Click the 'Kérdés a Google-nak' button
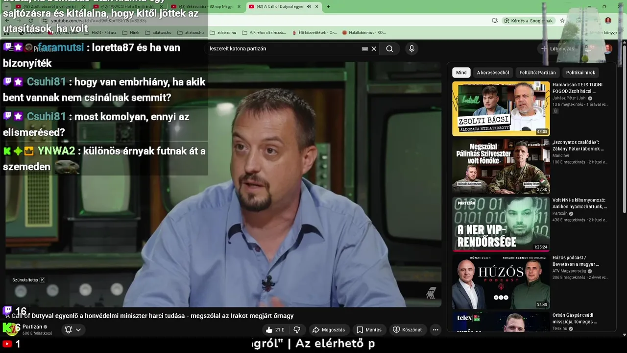This screenshot has width=627, height=353. click(x=529, y=21)
